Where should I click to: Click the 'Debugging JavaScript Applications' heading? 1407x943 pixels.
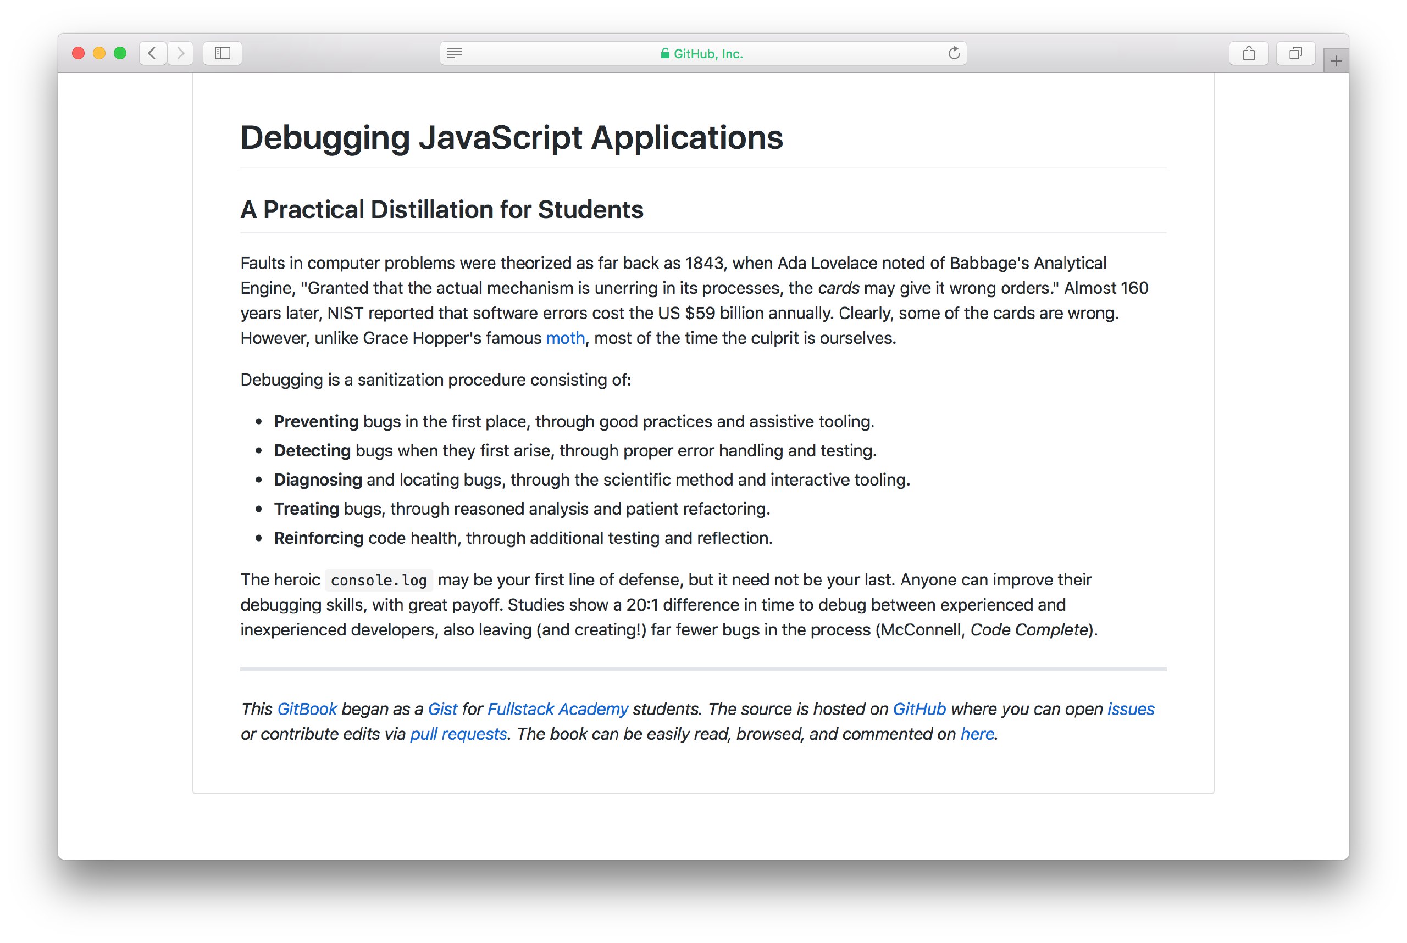coord(512,138)
